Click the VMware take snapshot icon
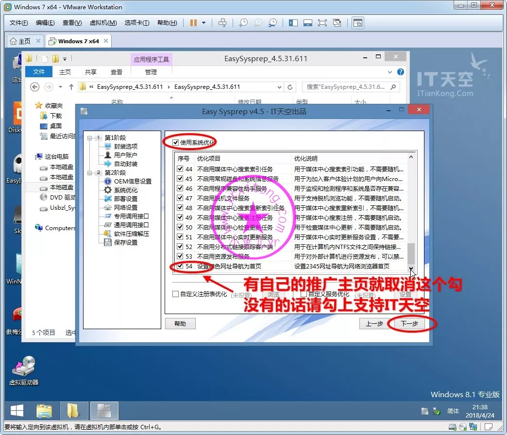507x435 pixels. point(243,23)
